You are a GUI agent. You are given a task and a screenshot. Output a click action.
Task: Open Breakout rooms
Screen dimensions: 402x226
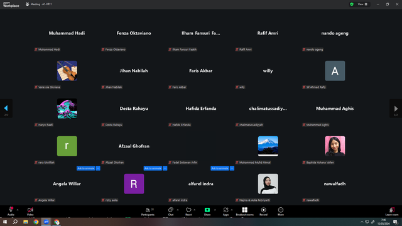pyautogui.click(x=244, y=211)
